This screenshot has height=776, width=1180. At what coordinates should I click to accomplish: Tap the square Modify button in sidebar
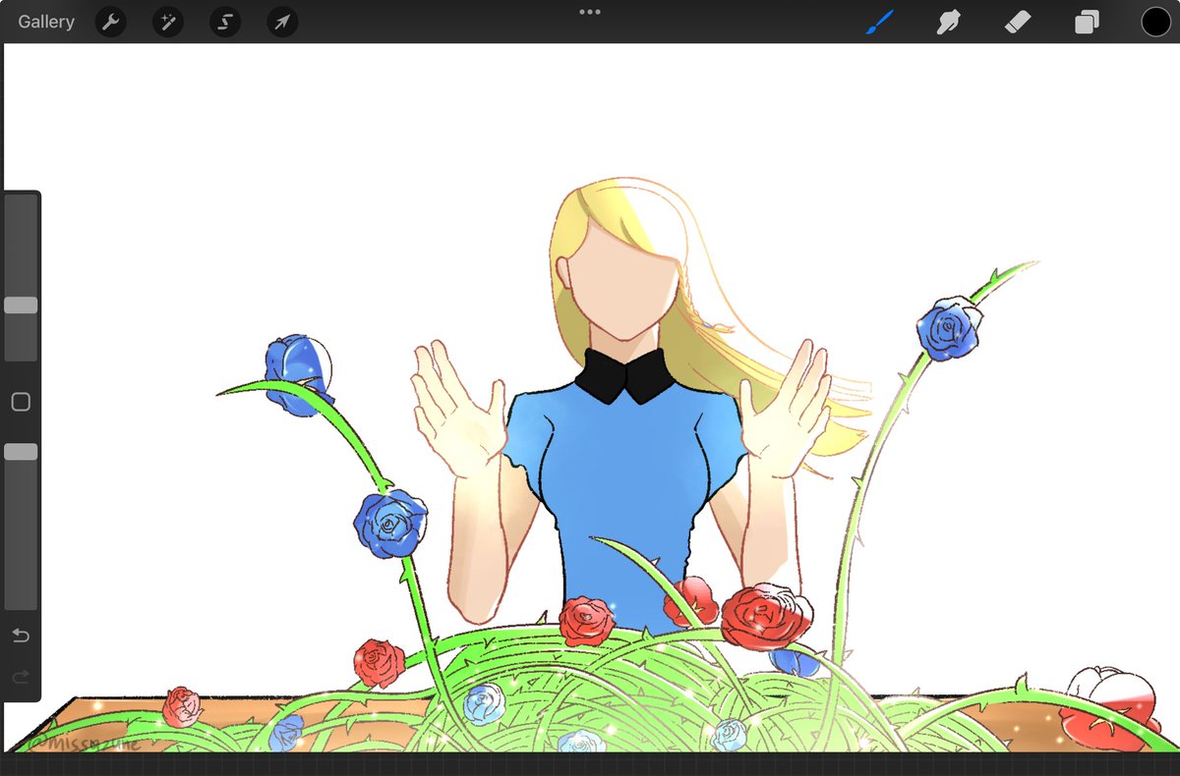pyautogui.click(x=21, y=402)
